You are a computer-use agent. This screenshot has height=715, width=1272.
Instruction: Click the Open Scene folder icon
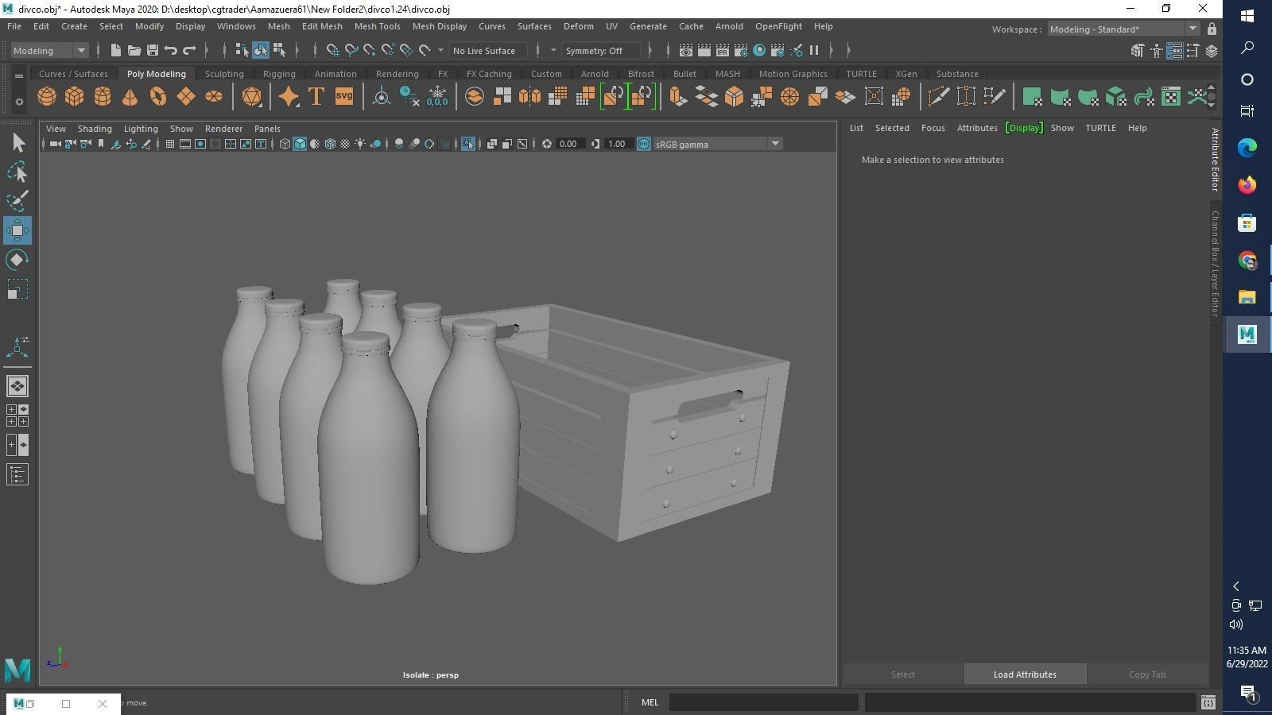click(134, 50)
